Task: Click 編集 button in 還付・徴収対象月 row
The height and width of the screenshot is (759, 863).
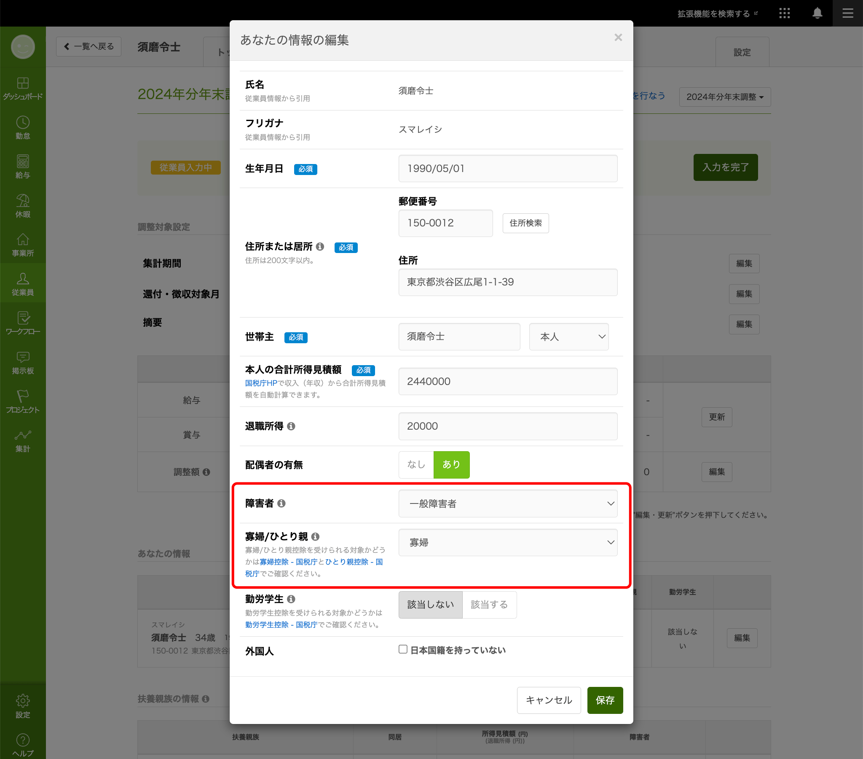Action: pyautogui.click(x=744, y=294)
